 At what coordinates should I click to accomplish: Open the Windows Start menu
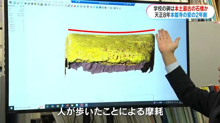pyautogui.click(x=11, y=108)
